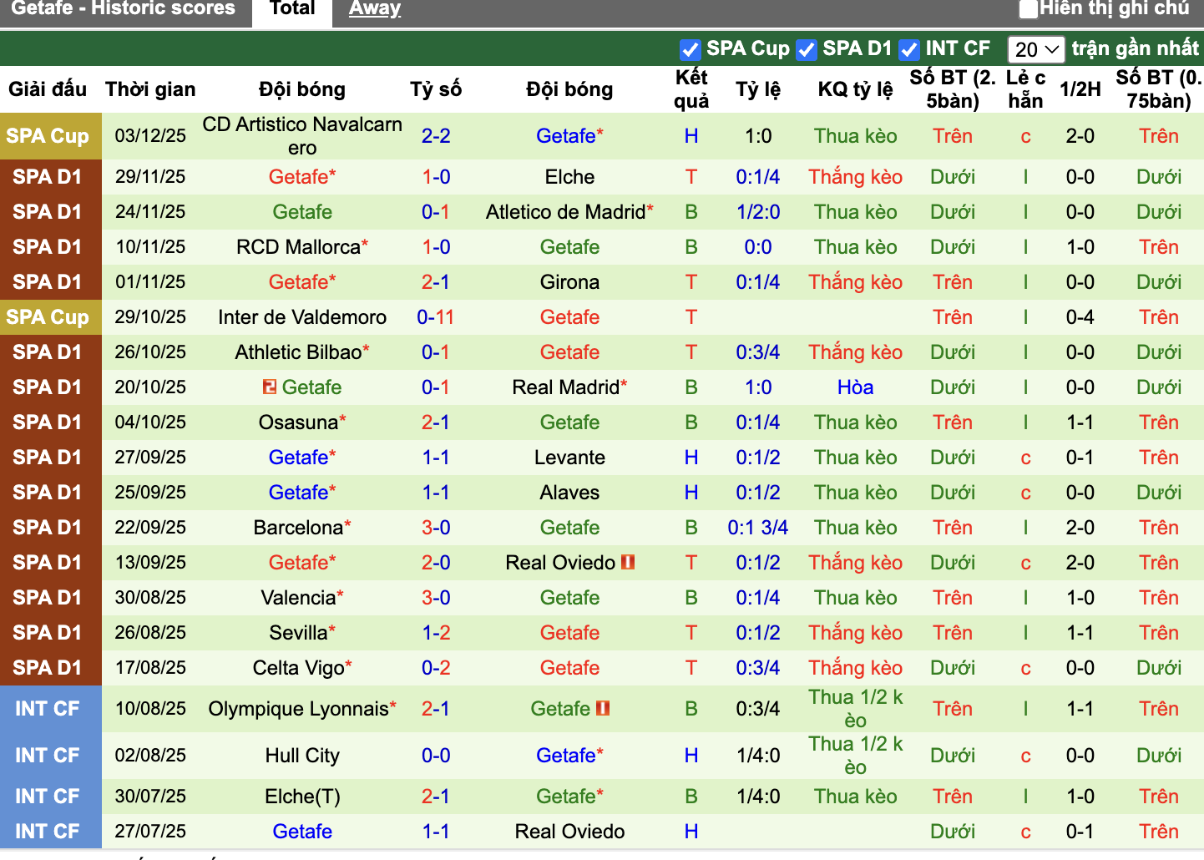Click Atletico de Madrid team name
This screenshot has width=1204, height=860.
pyautogui.click(x=566, y=212)
